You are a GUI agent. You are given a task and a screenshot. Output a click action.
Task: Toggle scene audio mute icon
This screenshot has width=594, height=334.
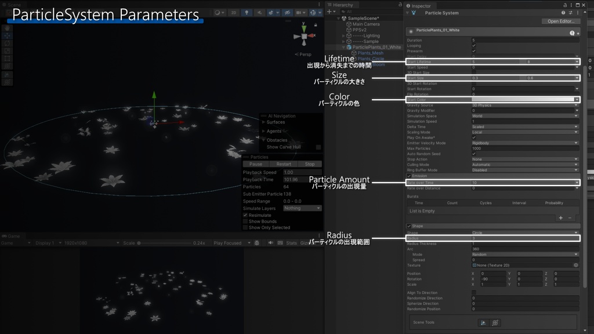pyautogui.click(x=259, y=13)
